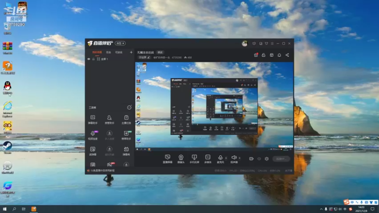Open the room manager assistant tool
Image resolution: width=379 pixels, height=213 pixels.
point(109,120)
